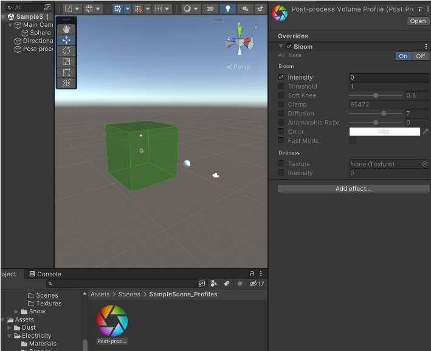
Task: Switch Bloom Off button
Action: tap(420, 56)
